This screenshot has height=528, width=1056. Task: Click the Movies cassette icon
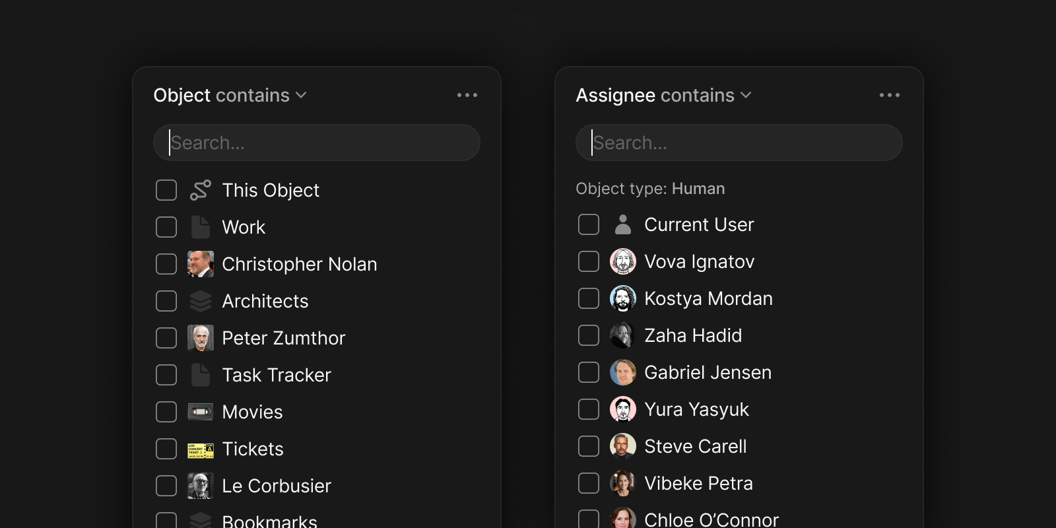[200, 412]
